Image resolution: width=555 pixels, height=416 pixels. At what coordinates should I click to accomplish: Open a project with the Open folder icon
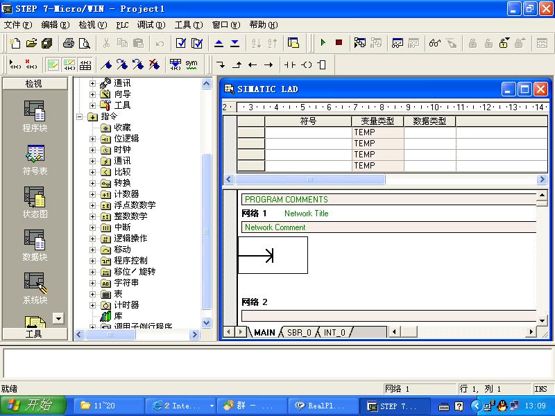31,43
